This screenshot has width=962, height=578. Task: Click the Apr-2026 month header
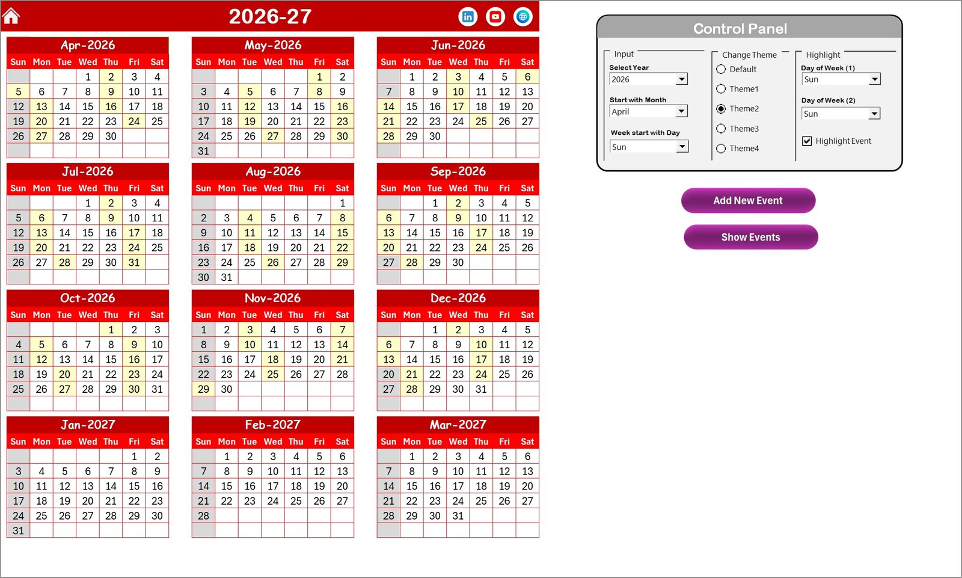(x=87, y=45)
